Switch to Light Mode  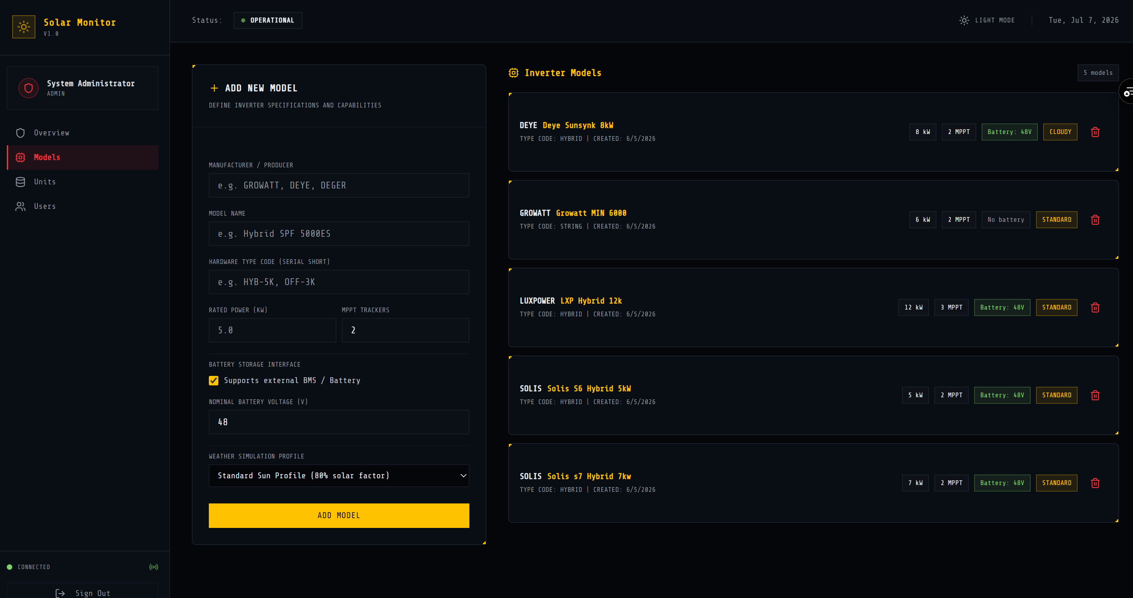987,20
